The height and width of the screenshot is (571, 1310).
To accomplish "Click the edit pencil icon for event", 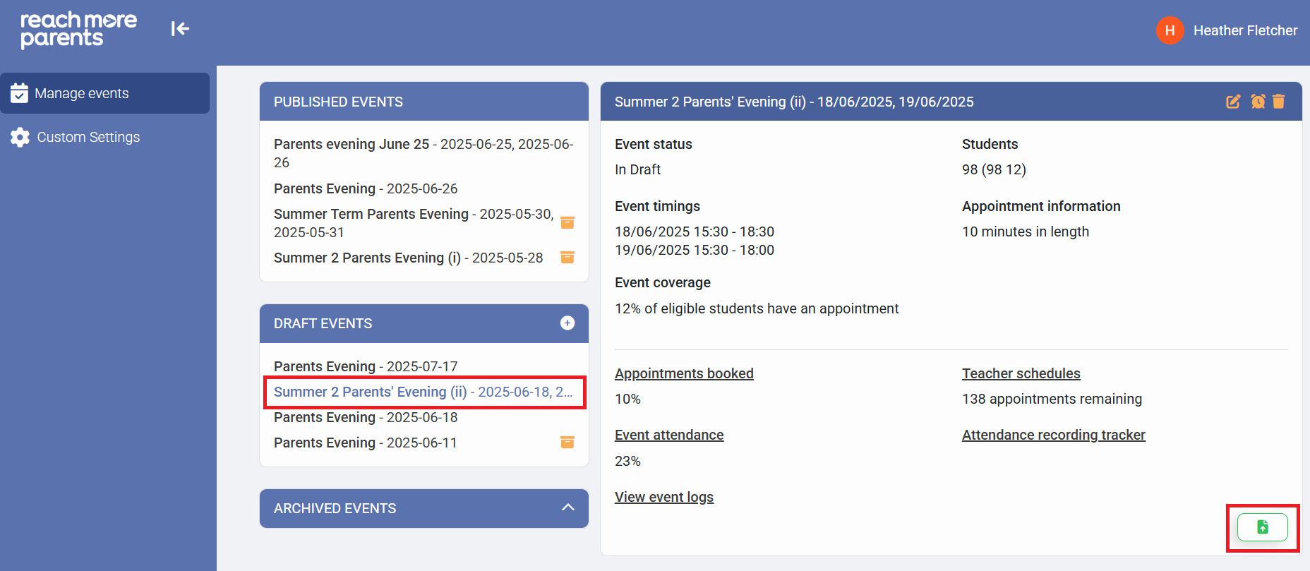I will pos(1233,102).
